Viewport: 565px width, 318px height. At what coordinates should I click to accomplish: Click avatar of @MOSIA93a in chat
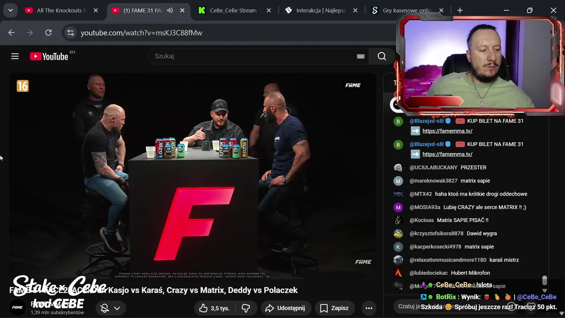[398, 207]
